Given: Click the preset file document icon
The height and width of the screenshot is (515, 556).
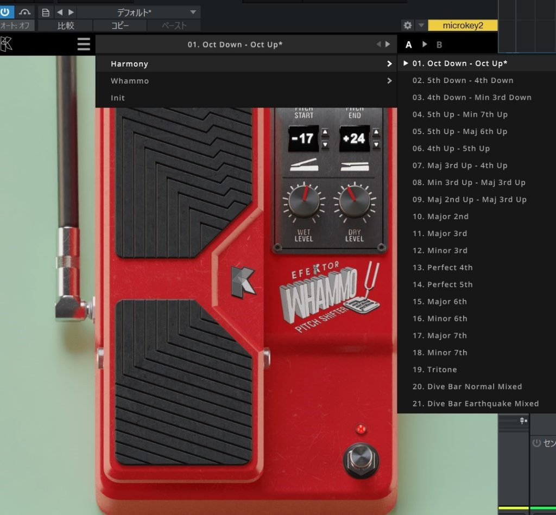Looking at the screenshot, I should coord(46,12).
